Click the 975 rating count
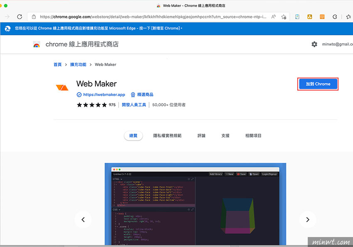Image resolution: width=353 pixels, height=247 pixels. [x=112, y=105]
